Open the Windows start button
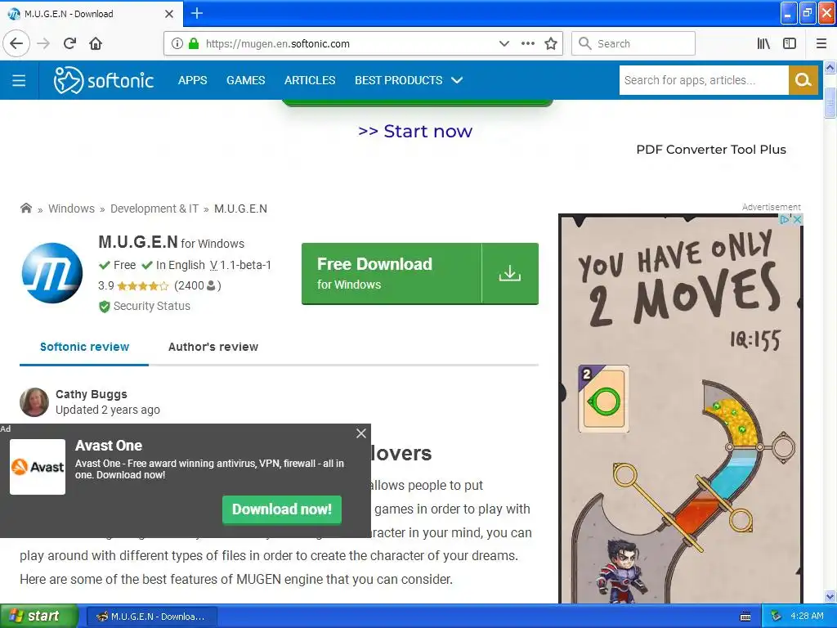The height and width of the screenshot is (628, 837). [39, 616]
